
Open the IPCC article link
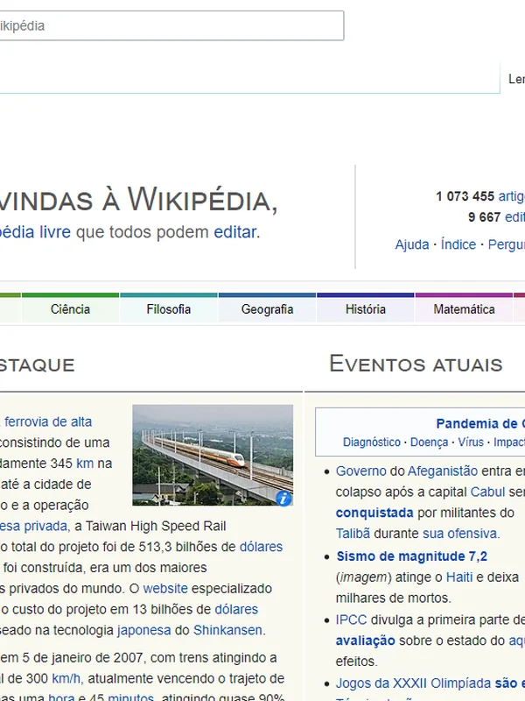click(x=351, y=620)
